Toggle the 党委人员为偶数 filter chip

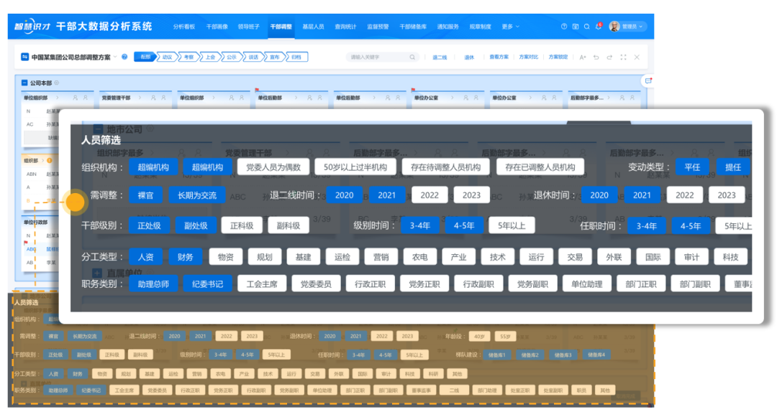coord(272,167)
